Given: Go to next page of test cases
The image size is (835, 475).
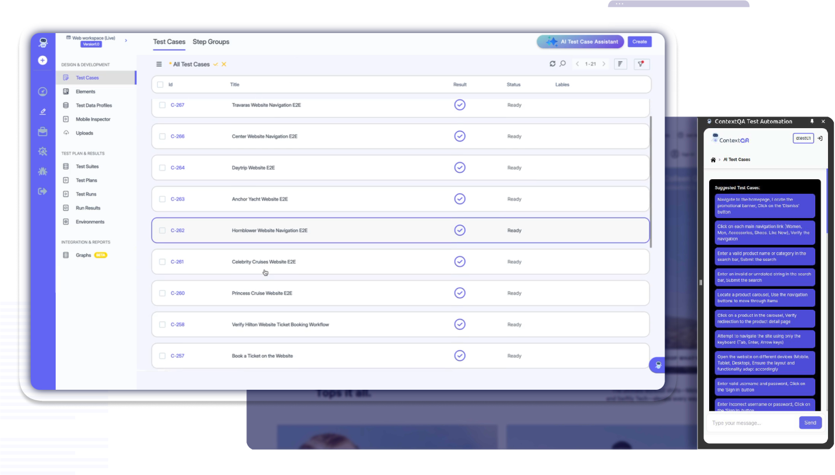Looking at the screenshot, I should pyautogui.click(x=604, y=64).
